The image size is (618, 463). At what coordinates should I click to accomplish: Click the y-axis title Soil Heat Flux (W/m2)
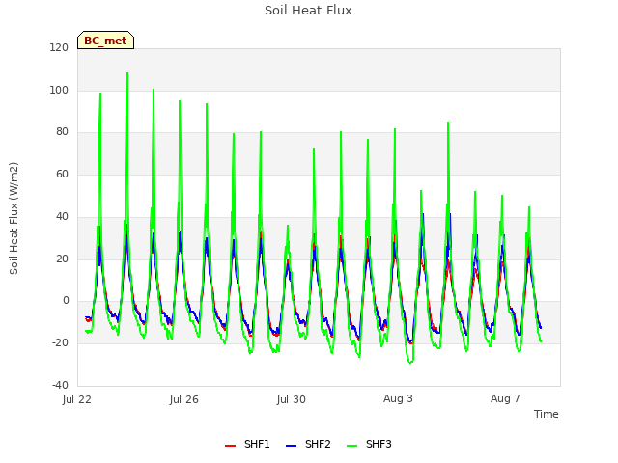coord(14,218)
